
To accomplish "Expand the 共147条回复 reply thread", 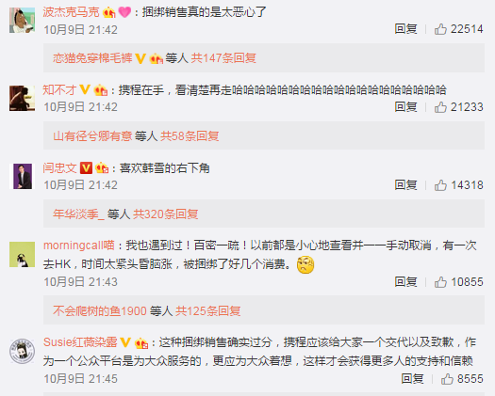I will [223, 58].
